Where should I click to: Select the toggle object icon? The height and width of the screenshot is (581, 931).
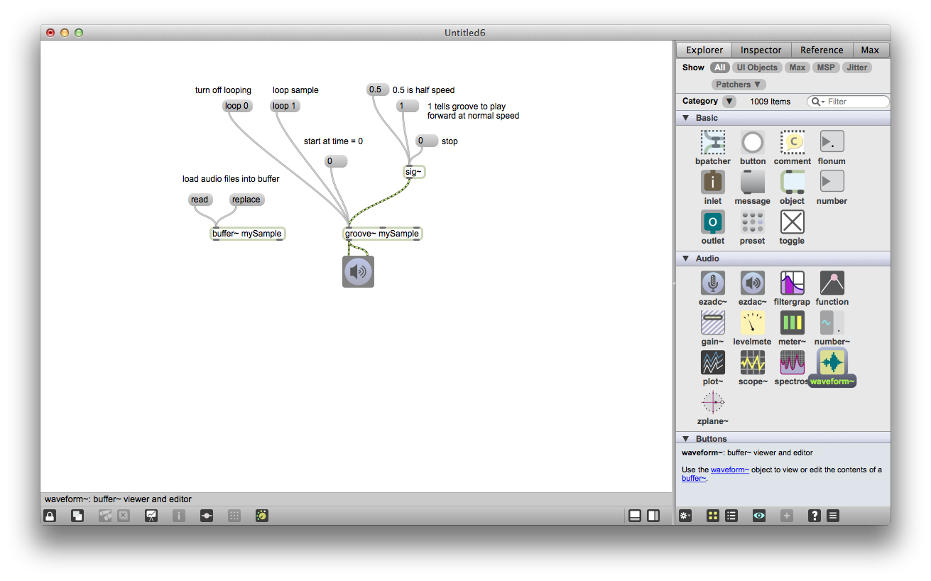[793, 222]
